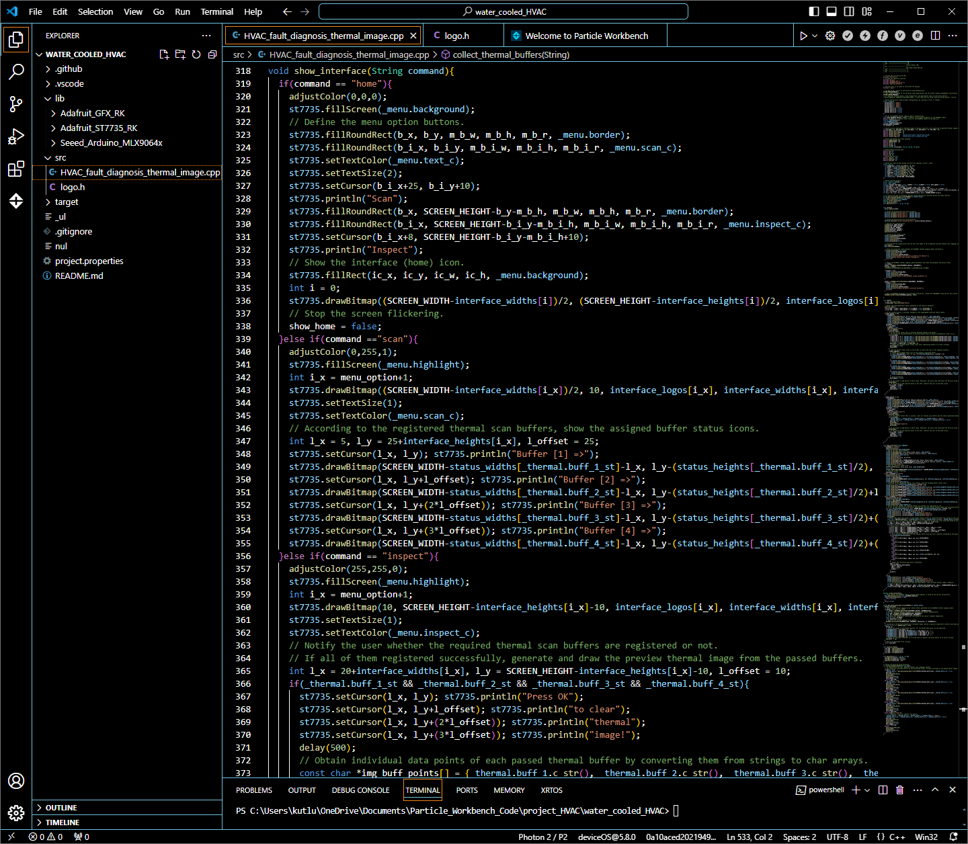Kill the terminal with trash icon
This screenshot has height=844, width=968.
pyautogui.click(x=900, y=790)
